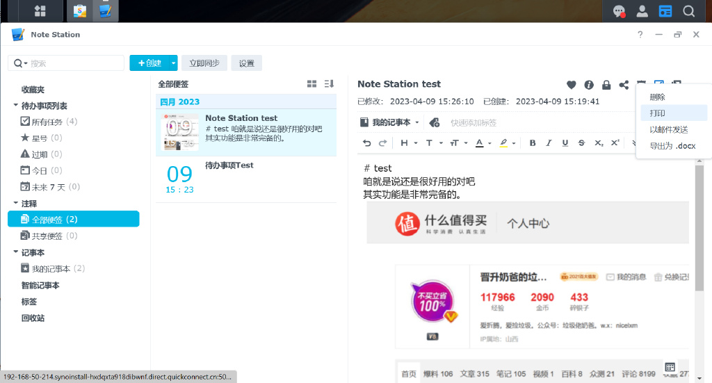The width and height of the screenshot is (712, 383).
Task: Open 设置 settings
Action: [247, 63]
